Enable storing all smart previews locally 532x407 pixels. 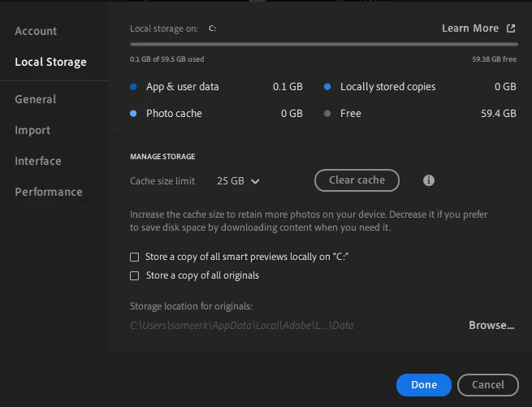point(135,257)
